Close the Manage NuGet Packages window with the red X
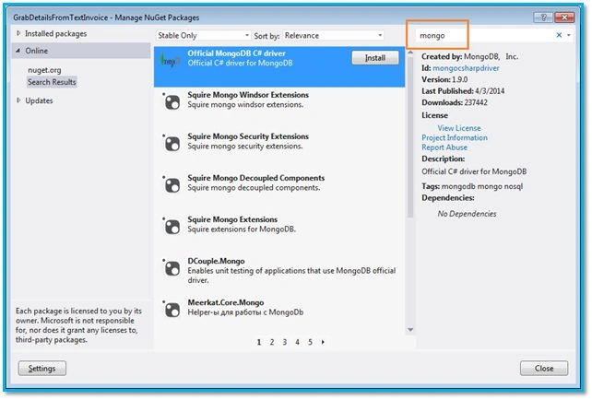Viewport: 592px width, 400px height. point(564,18)
